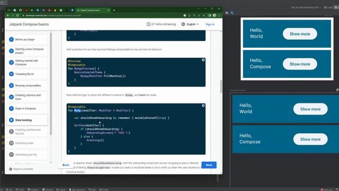This screenshot has height=191, width=339.
Task: Go to step 11 Animating your list
Action: (x=27, y=154)
